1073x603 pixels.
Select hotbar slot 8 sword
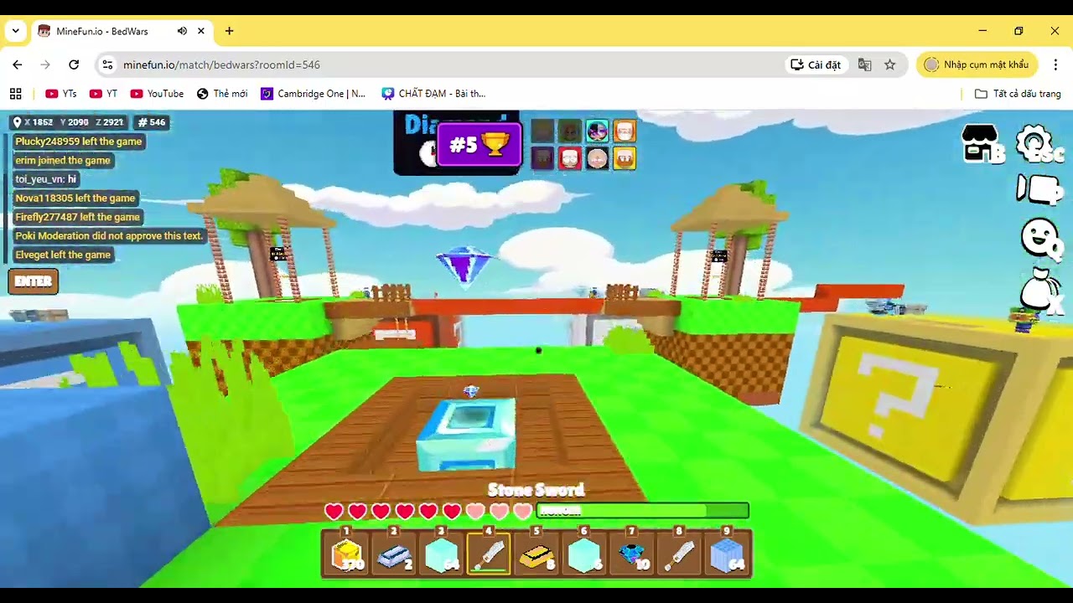[x=679, y=553]
